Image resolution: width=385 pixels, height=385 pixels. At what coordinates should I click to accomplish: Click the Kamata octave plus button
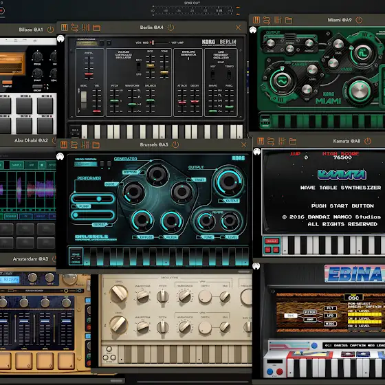point(276,250)
